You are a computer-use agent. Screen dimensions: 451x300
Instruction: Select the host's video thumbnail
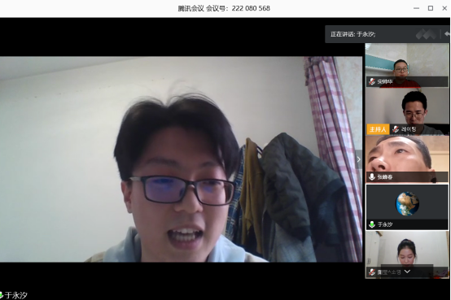pyautogui.click(x=407, y=111)
